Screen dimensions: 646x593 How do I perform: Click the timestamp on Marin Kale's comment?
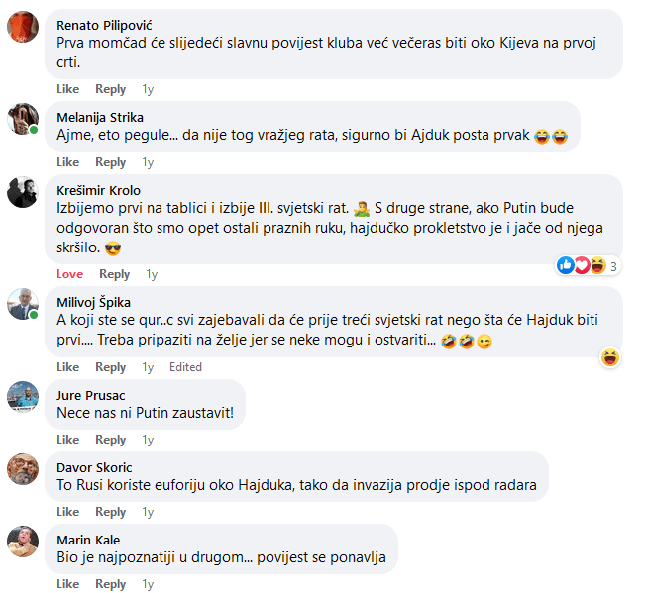148,584
